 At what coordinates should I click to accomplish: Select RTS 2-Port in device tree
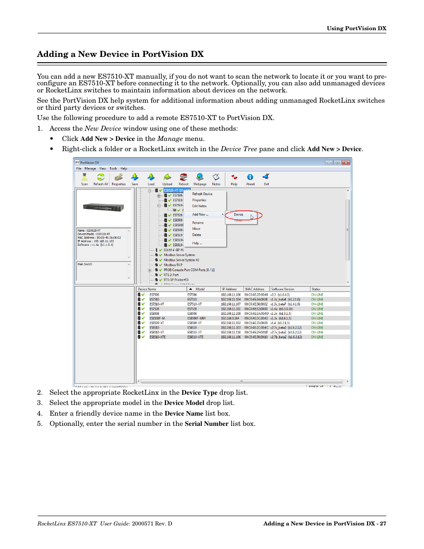point(171,275)
